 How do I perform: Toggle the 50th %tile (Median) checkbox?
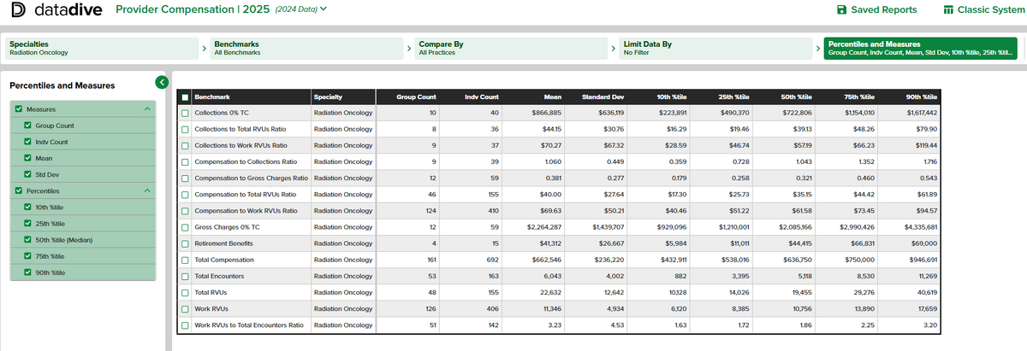click(27, 240)
